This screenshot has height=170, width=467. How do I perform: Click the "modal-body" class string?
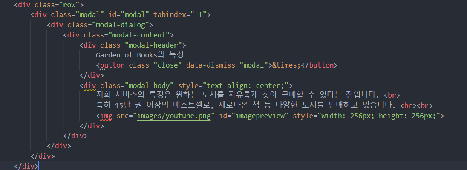[149, 86]
